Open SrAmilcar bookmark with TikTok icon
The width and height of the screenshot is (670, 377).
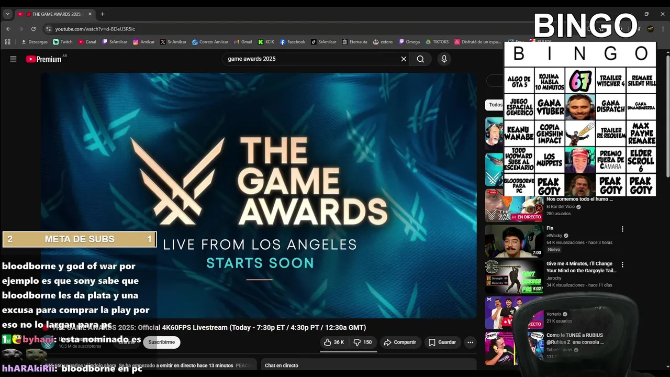click(x=323, y=42)
